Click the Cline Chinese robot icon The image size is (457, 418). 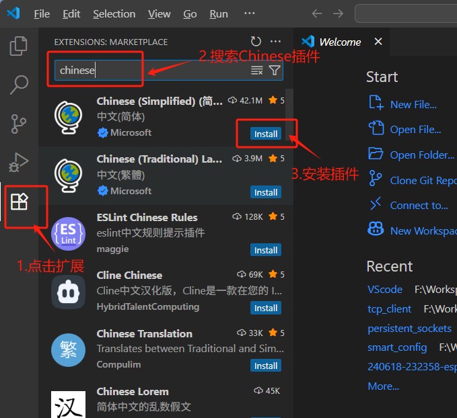click(68, 292)
